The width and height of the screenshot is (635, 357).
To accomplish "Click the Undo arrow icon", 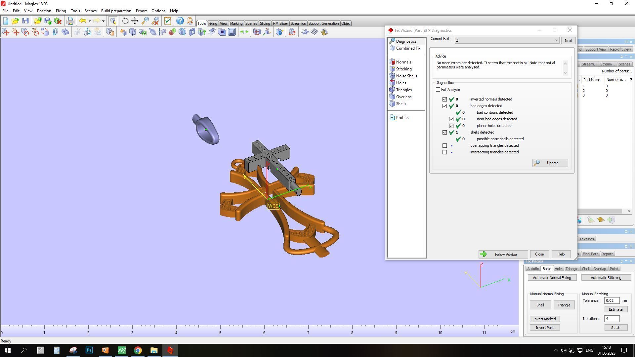I will (83, 21).
